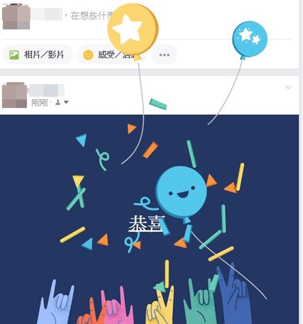Click the 感受/活動 button
Viewport: 303px width, 324px height.
(112, 55)
